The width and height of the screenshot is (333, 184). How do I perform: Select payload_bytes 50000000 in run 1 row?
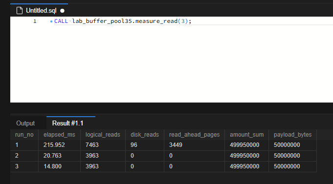point(292,145)
